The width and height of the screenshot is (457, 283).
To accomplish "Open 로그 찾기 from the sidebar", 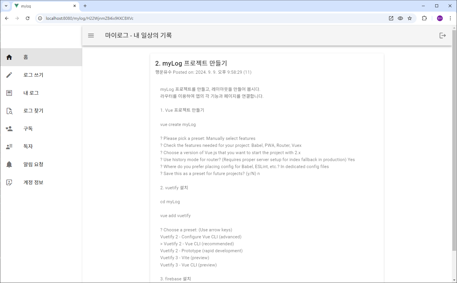I will tap(41, 111).
